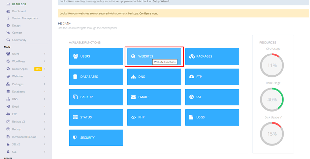Open Version Management in sidebar
Viewport: 310px width, 159px height.
tap(25, 18)
